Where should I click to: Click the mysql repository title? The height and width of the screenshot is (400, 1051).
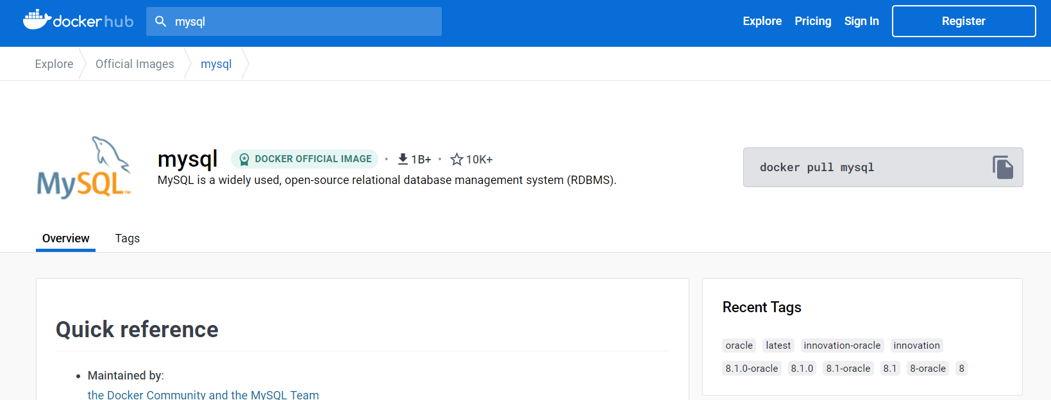coord(187,158)
